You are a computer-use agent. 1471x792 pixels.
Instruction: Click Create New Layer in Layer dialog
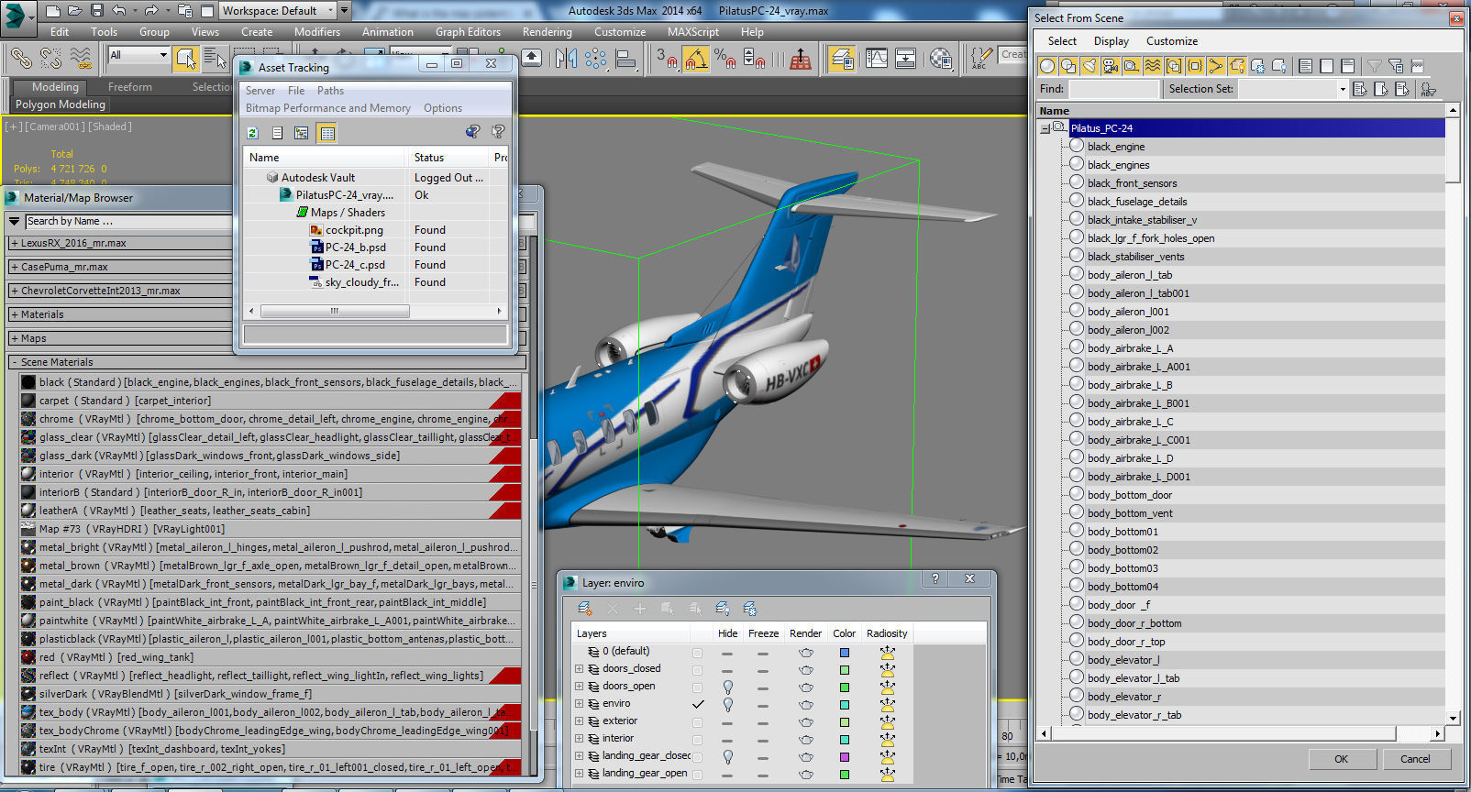click(x=584, y=609)
